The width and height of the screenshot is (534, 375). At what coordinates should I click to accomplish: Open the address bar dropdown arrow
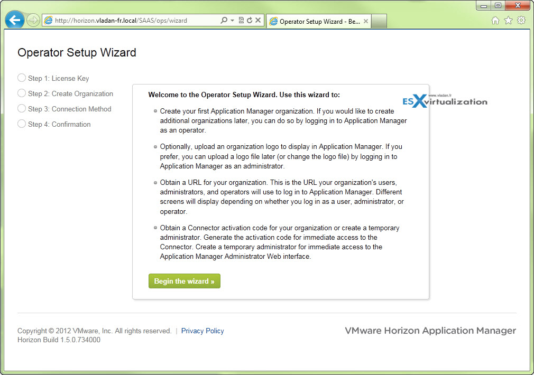(x=232, y=21)
